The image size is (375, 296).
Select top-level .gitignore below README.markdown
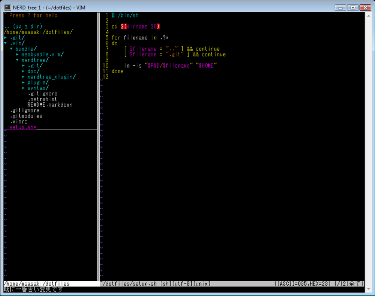pos(25,110)
